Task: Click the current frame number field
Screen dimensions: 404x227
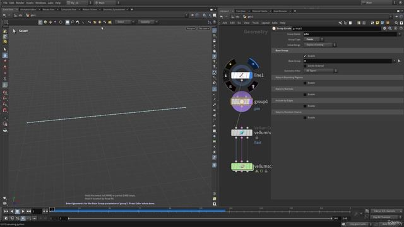Action: [x=37, y=211]
